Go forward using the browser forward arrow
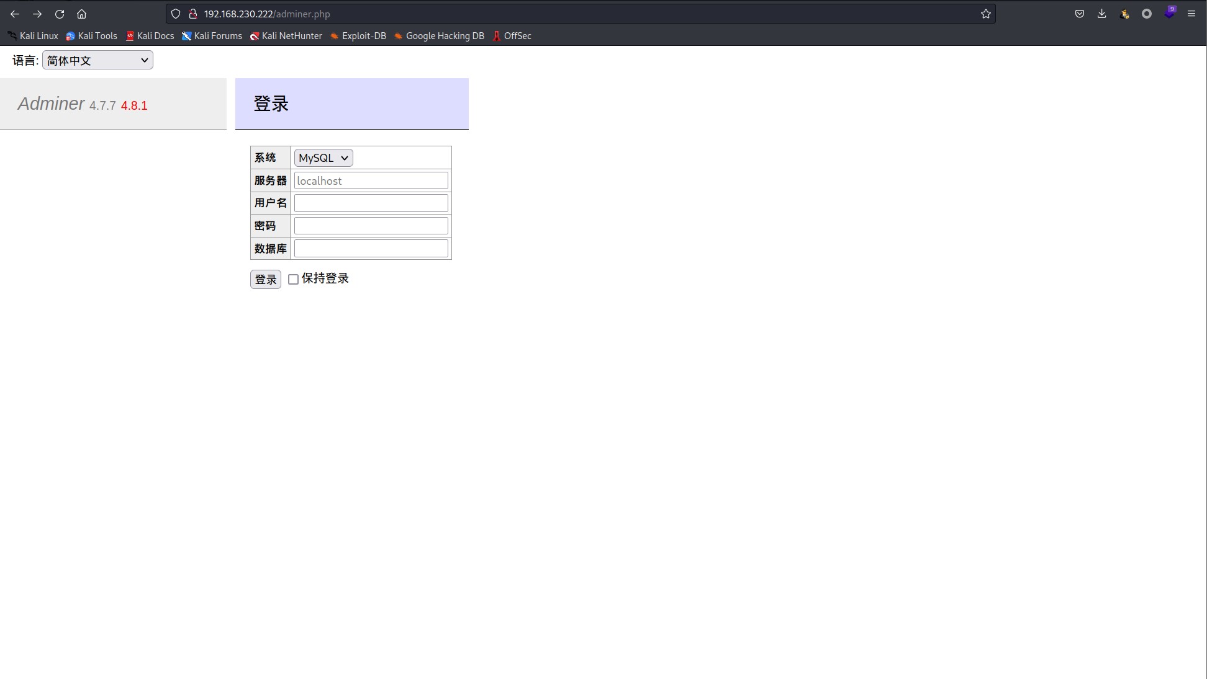This screenshot has width=1207, height=679. click(37, 14)
